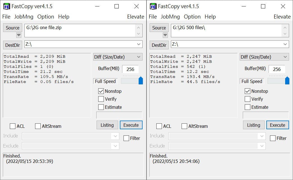The width and height of the screenshot is (293, 180).
Task: Click Listing button in the '2G one file.zip' window
Action: (107, 125)
